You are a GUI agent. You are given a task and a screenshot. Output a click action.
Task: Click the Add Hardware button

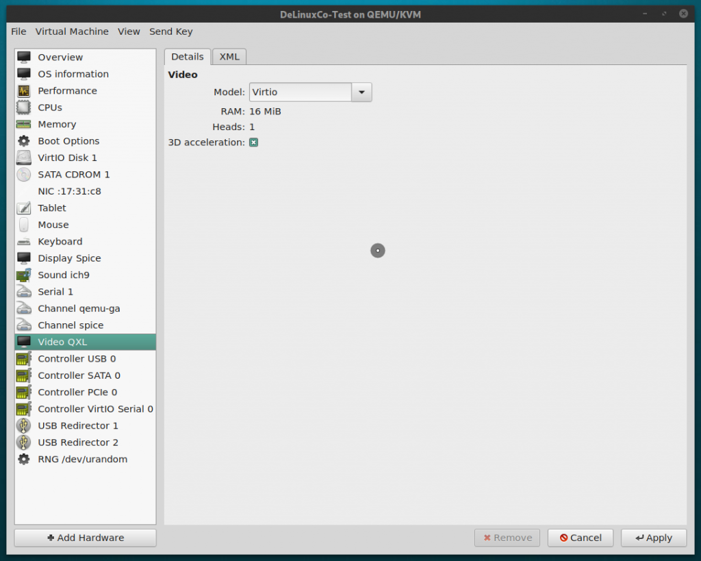[x=84, y=537]
